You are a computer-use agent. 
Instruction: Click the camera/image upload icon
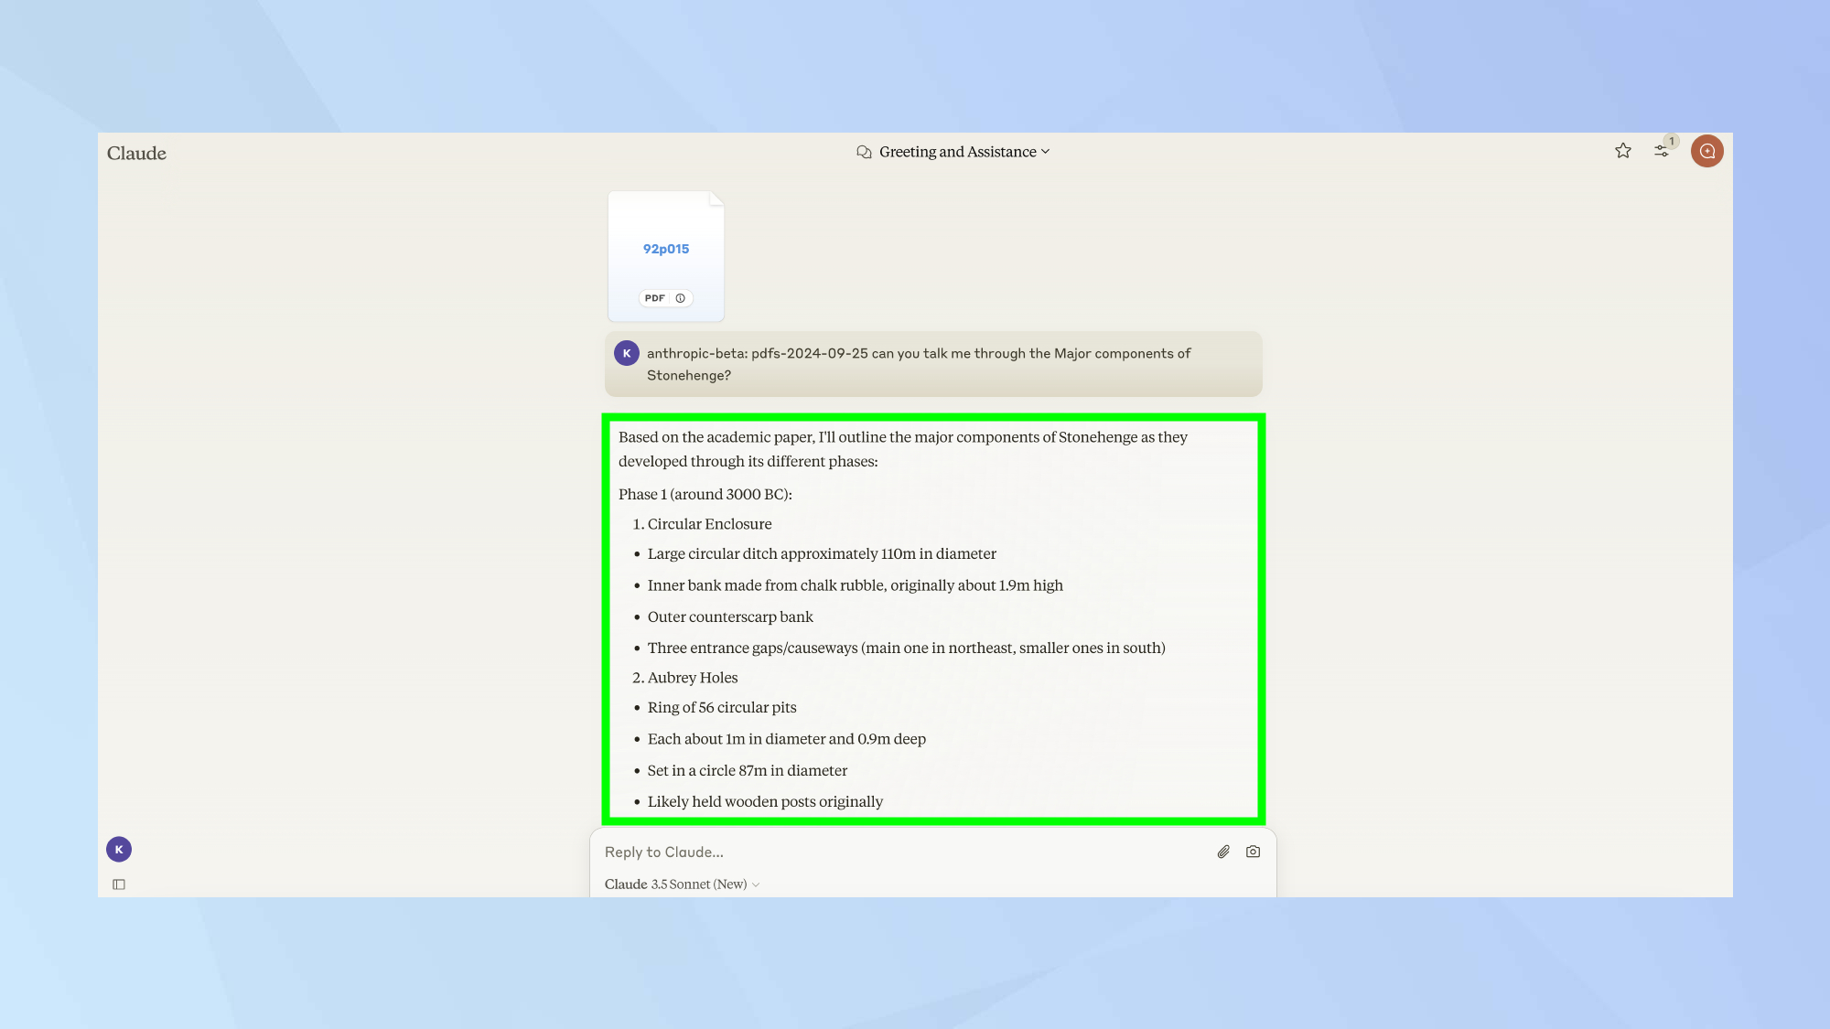1252,852
